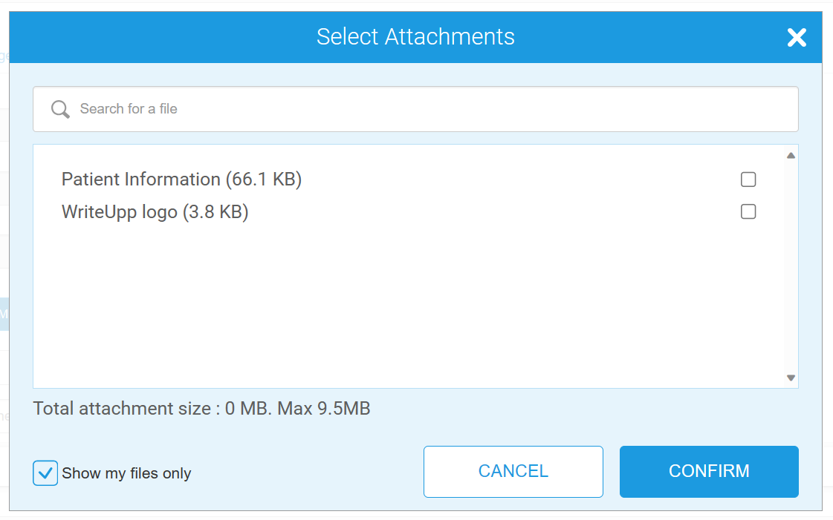
Task: Click the magnifying glass search icon
Action: coord(60,109)
